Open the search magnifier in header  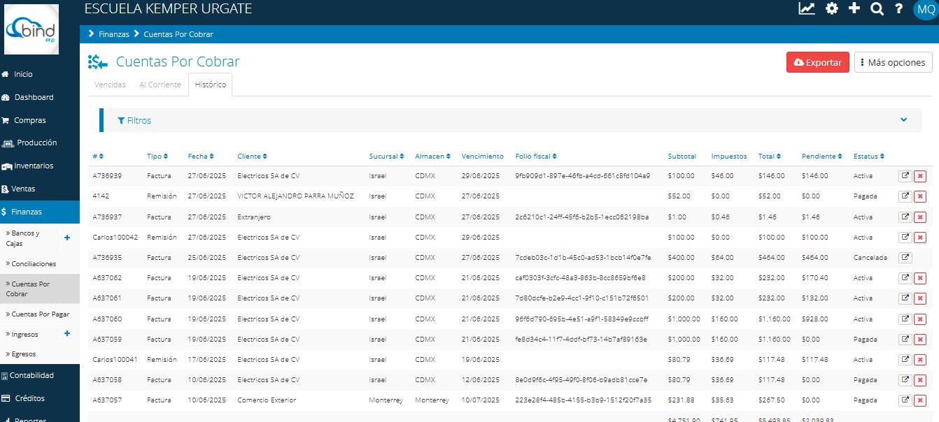point(877,9)
